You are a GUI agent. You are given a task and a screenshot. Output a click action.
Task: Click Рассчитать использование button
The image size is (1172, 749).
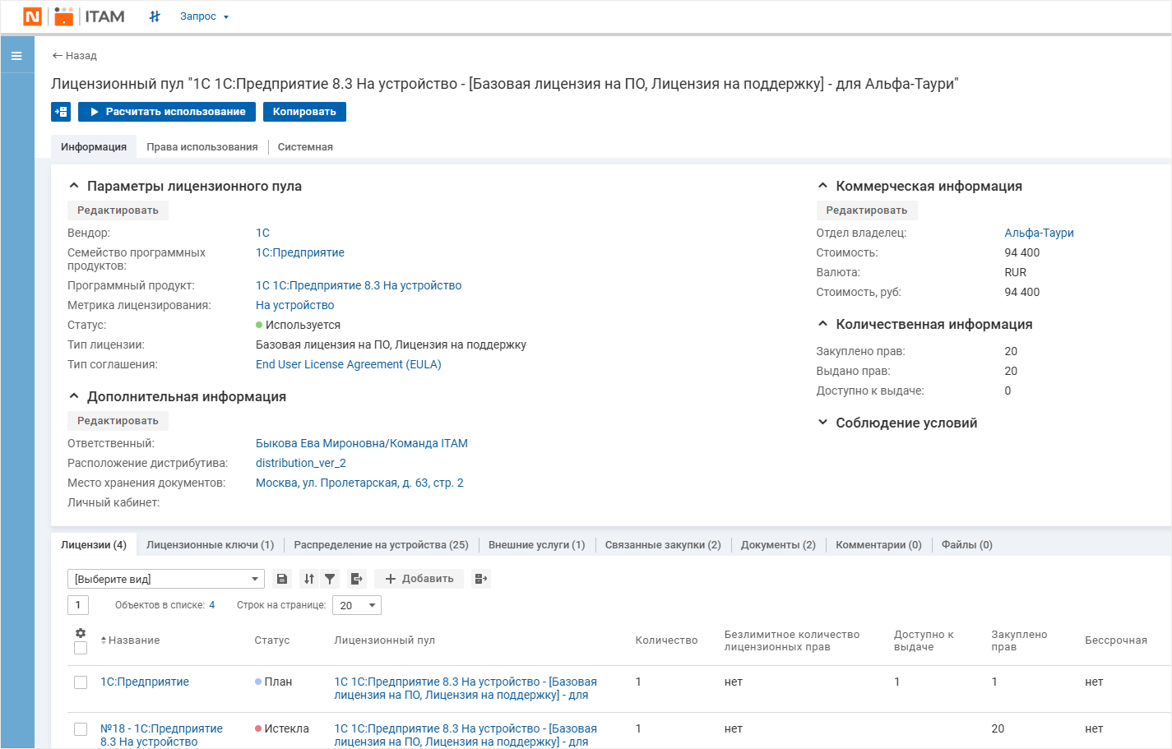[x=167, y=112]
